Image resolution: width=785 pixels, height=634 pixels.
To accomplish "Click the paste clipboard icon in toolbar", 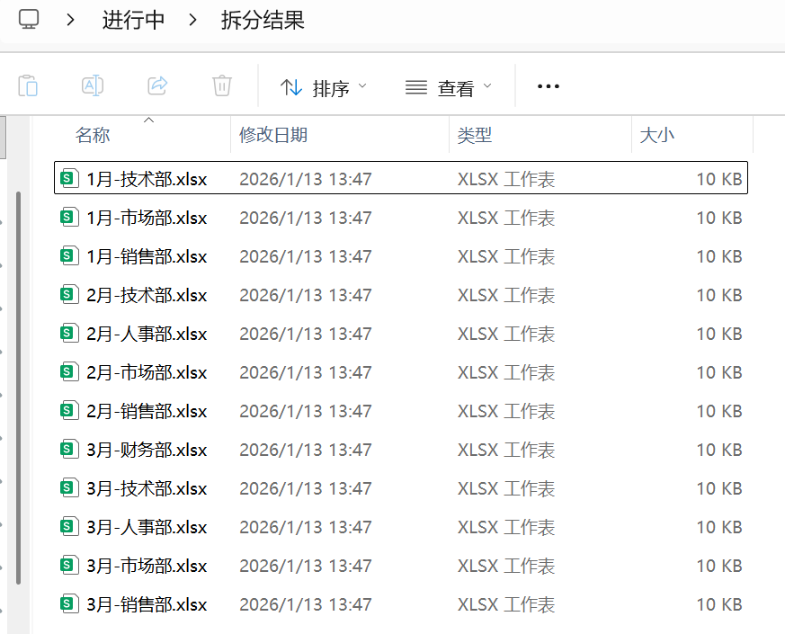I will (28, 86).
